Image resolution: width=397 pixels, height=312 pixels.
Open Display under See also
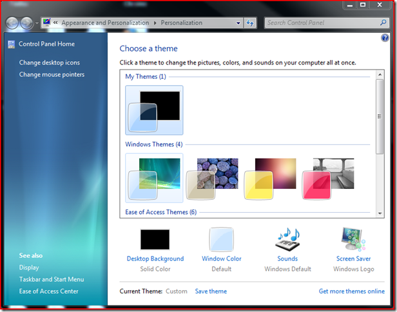click(29, 268)
